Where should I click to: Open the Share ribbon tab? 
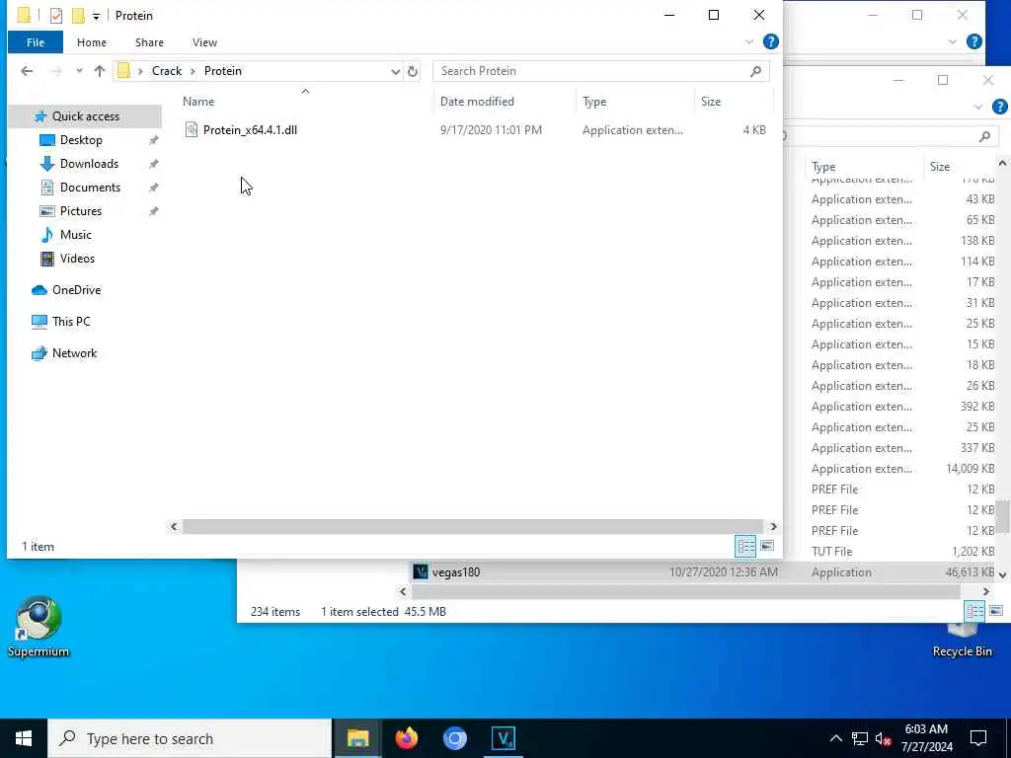click(x=149, y=42)
